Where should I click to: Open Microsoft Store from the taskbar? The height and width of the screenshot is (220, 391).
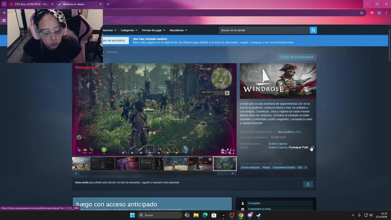[214, 215]
